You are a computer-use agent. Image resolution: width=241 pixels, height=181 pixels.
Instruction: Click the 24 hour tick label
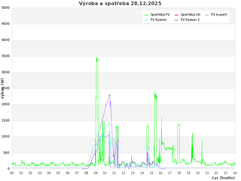pyautogui.click(x=235, y=173)
